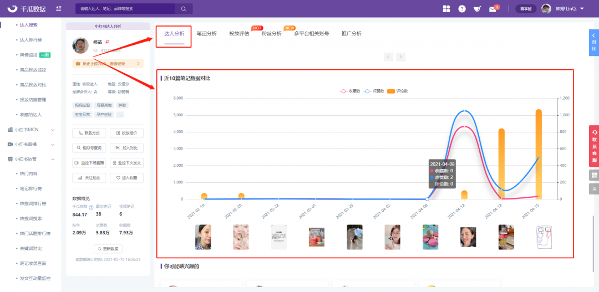The height and width of the screenshot is (292, 599).
Task: Switch to the 笔记分析 tab
Action: pos(206,34)
